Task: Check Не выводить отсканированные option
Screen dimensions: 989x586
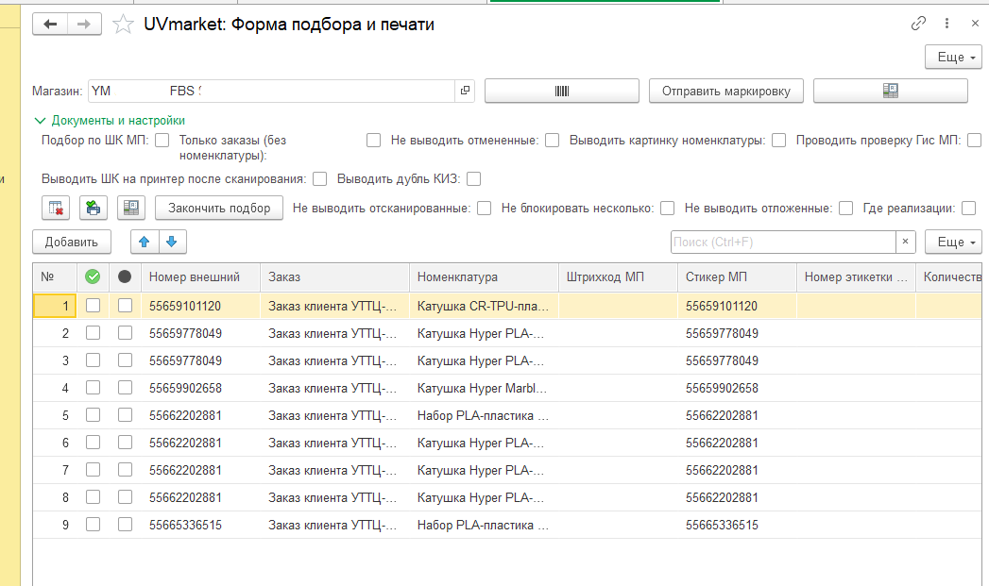Action: point(485,208)
